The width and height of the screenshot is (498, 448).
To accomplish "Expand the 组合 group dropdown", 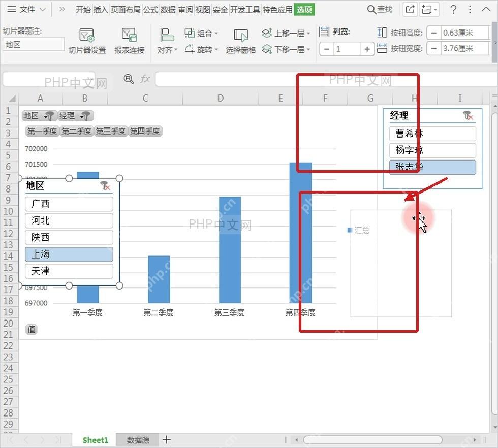I will 201,33.
